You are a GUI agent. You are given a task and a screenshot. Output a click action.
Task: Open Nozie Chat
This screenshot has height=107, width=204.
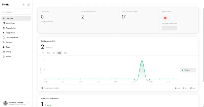point(16,23)
